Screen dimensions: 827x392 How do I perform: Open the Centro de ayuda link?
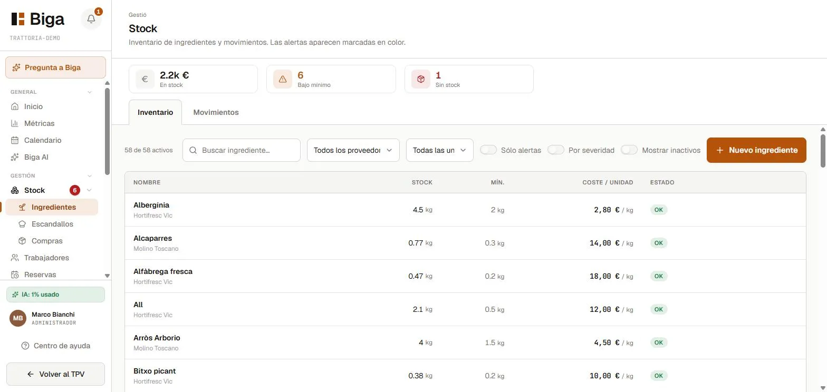[x=55, y=346]
